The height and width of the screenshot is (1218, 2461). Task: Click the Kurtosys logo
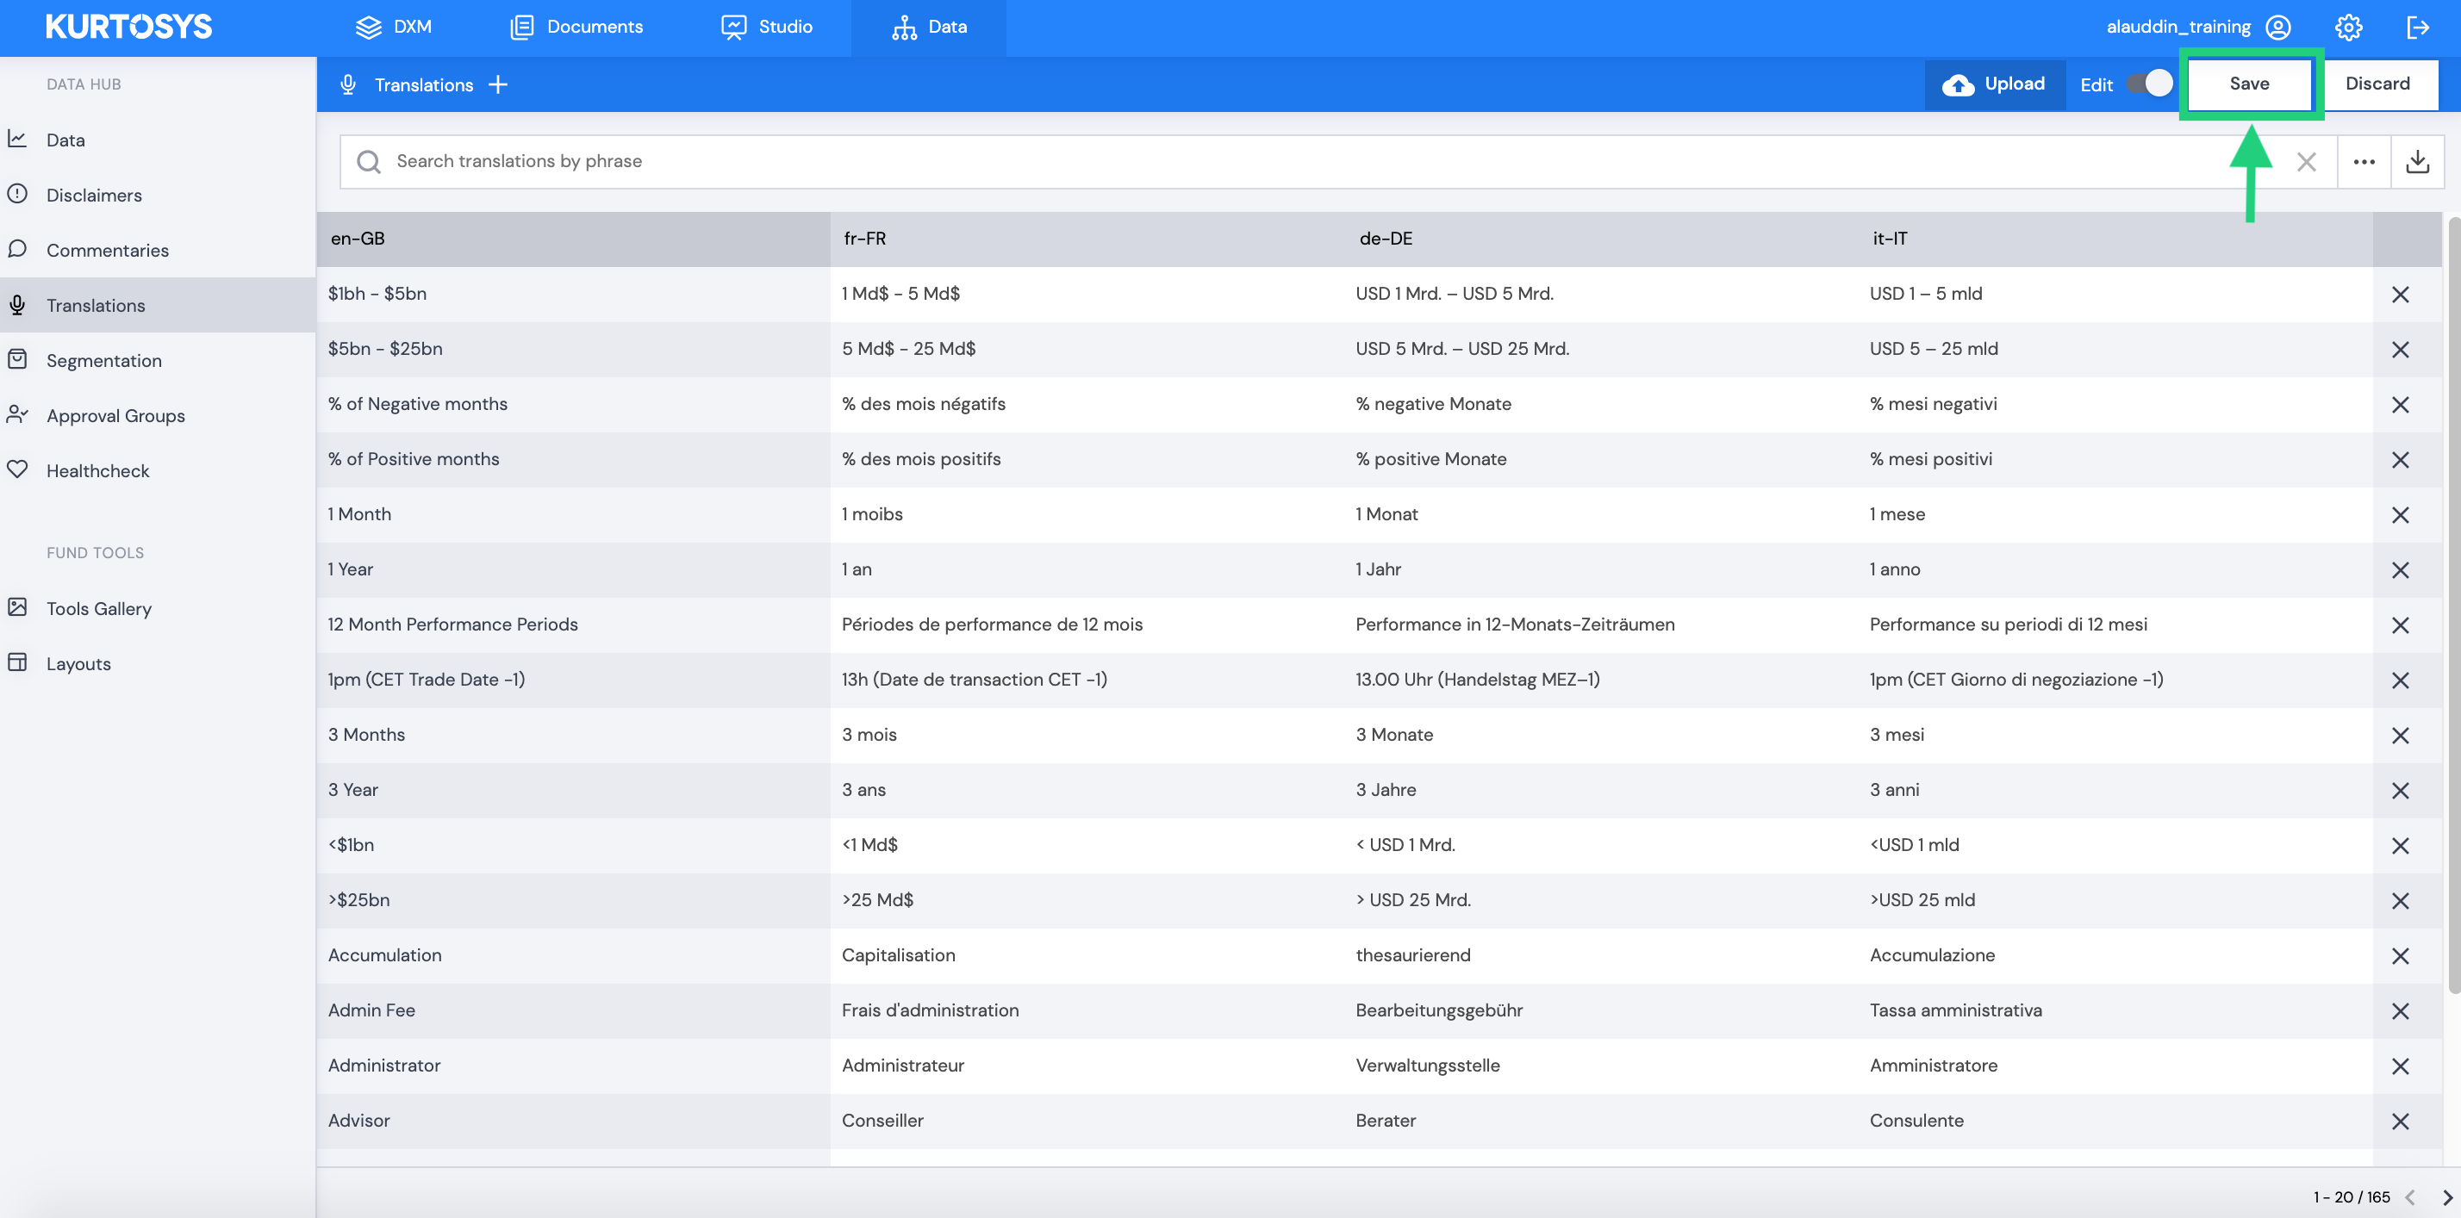[129, 27]
